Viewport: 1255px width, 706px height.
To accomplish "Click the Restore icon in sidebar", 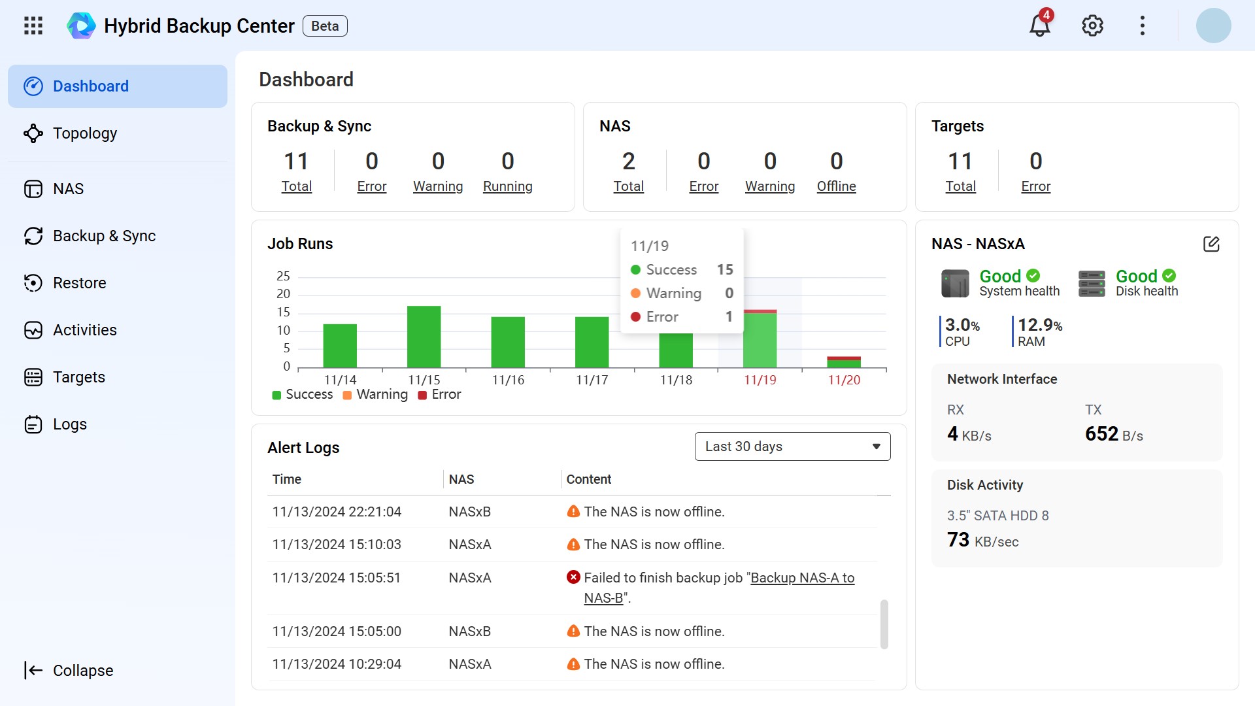I will pyautogui.click(x=33, y=283).
